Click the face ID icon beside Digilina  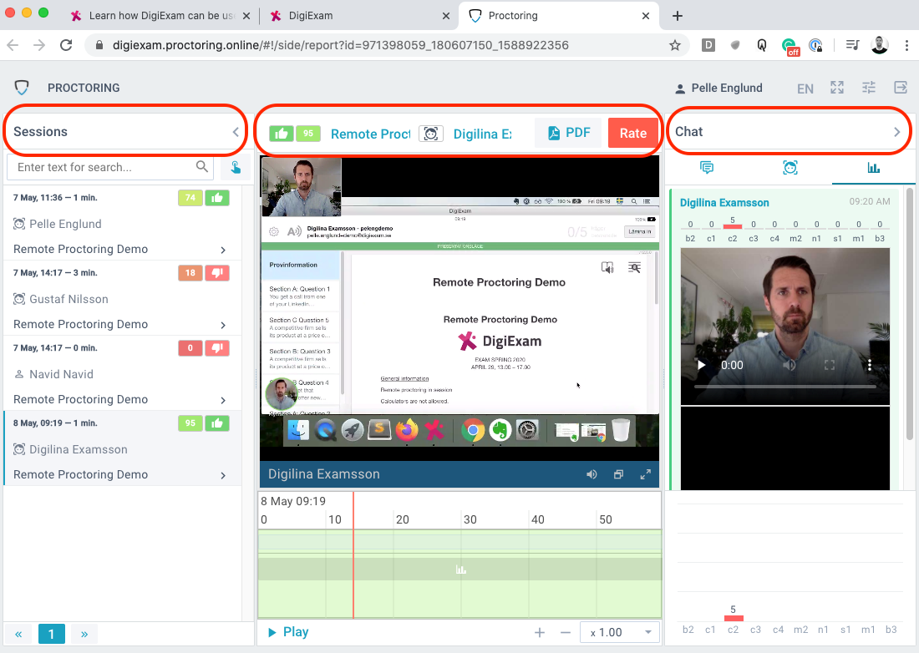[431, 134]
